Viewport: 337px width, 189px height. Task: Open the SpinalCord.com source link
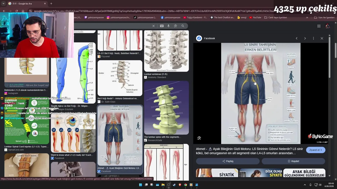pos(14,150)
